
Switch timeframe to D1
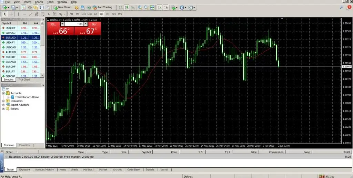[x=108, y=14]
